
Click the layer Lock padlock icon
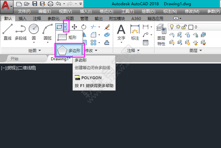[x=195, y=35]
